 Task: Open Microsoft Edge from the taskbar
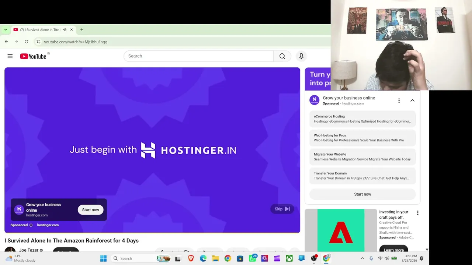tap(203, 258)
